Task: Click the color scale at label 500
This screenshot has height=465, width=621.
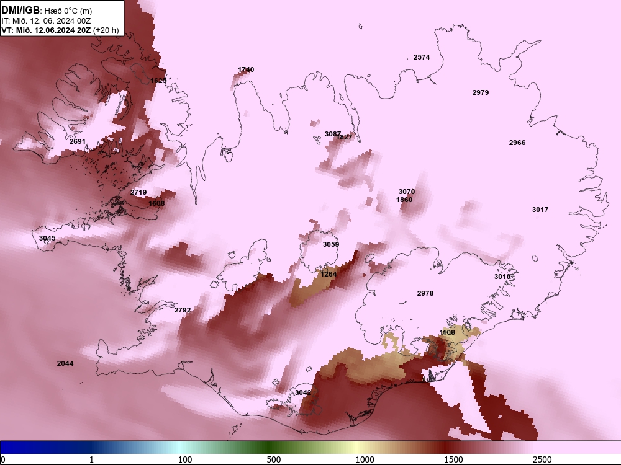Action: pyautogui.click(x=274, y=459)
